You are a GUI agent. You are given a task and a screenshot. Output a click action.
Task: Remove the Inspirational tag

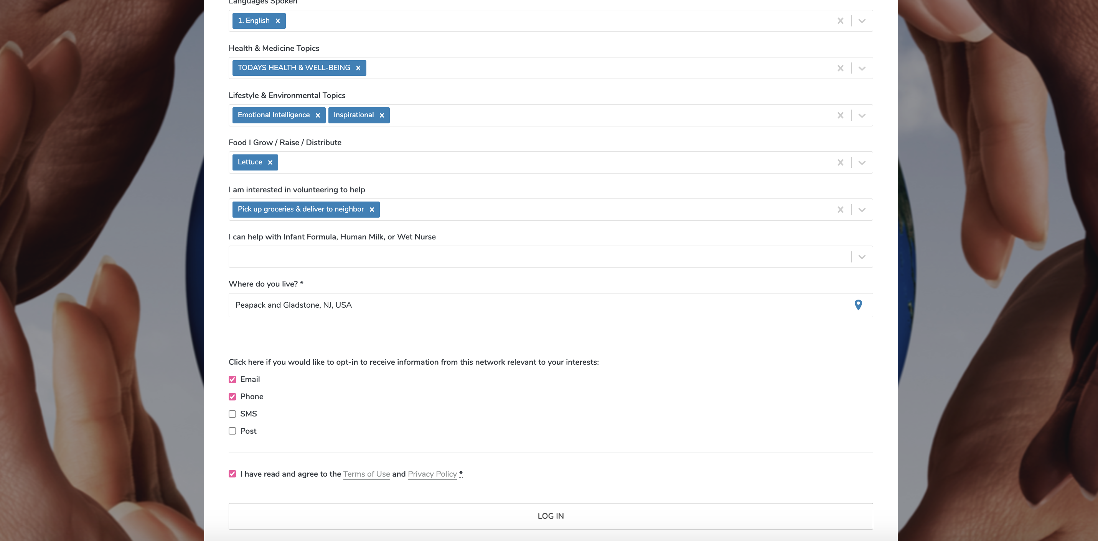tap(381, 115)
